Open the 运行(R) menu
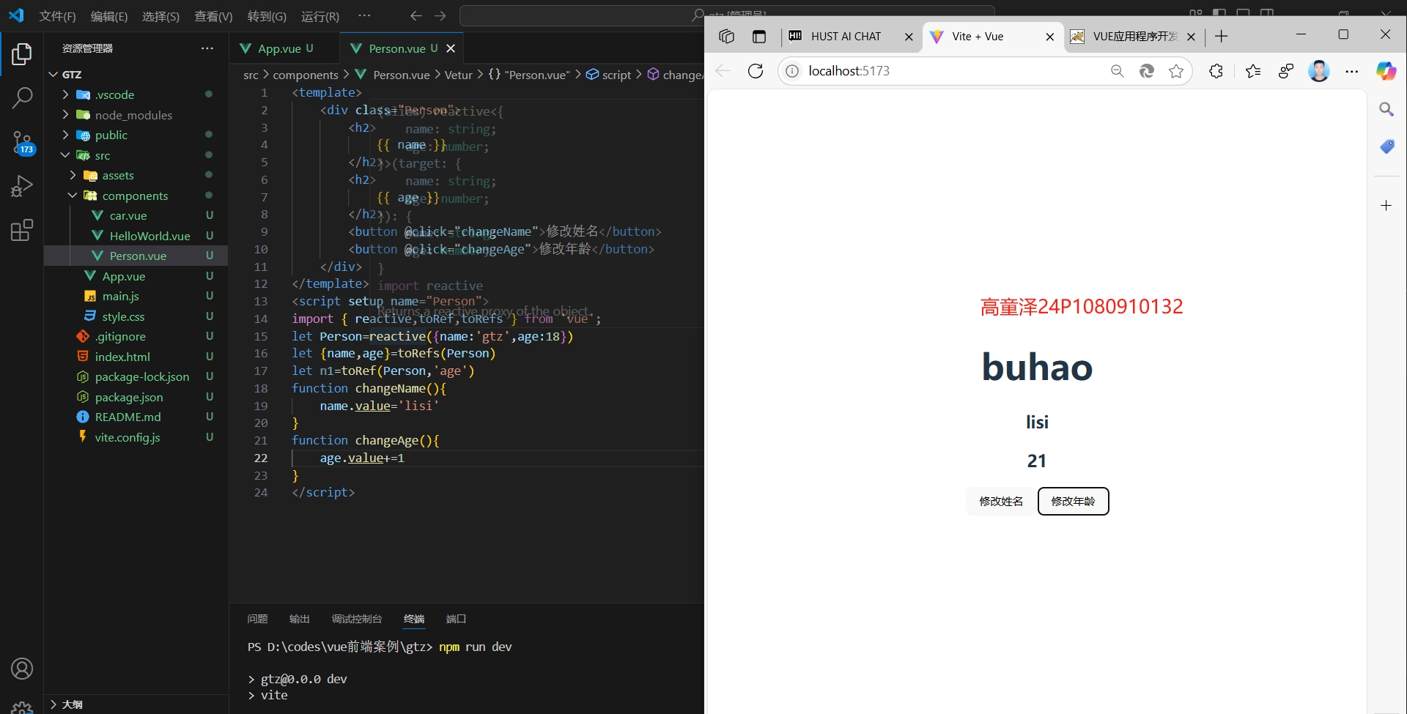This screenshot has width=1407, height=714. coord(320,16)
